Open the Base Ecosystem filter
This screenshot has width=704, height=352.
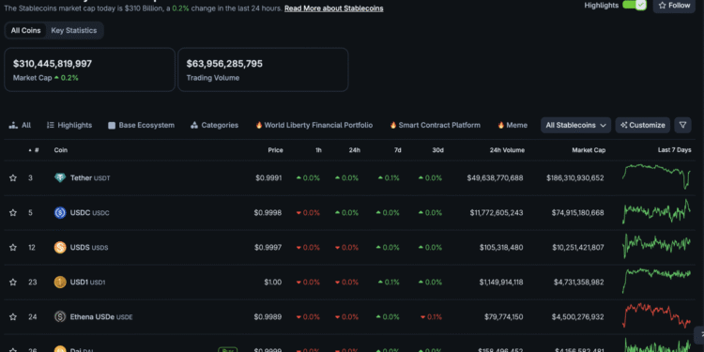click(142, 125)
